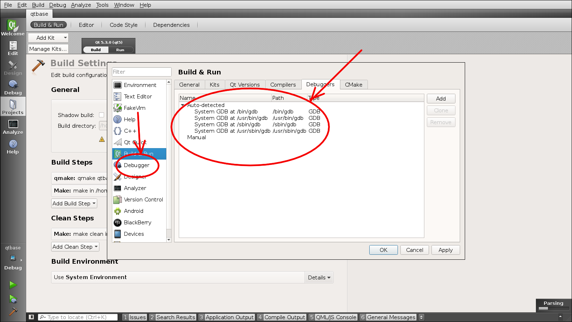
Task: Open the Kits tab
Action: click(x=214, y=85)
